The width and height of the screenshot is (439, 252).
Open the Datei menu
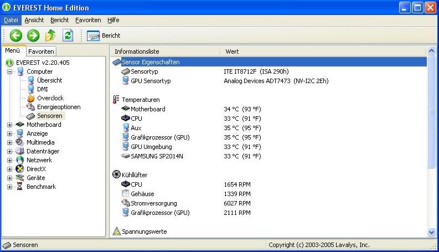click(11, 20)
